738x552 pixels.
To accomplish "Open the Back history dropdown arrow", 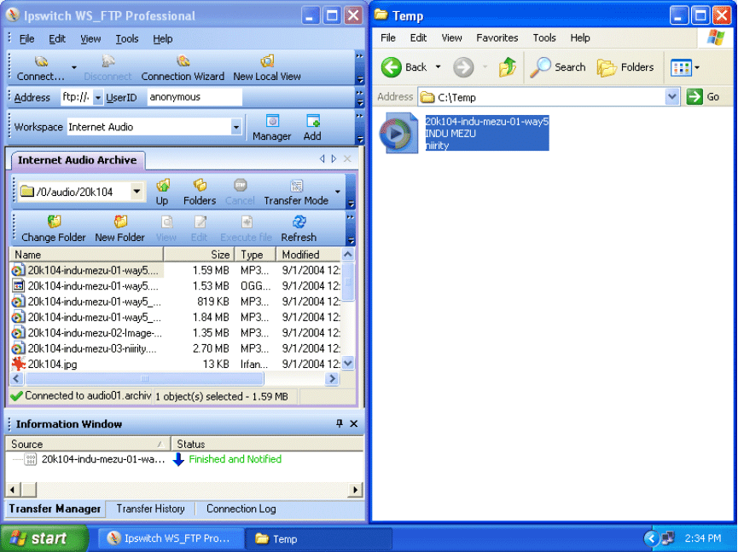I will coord(438,67).
